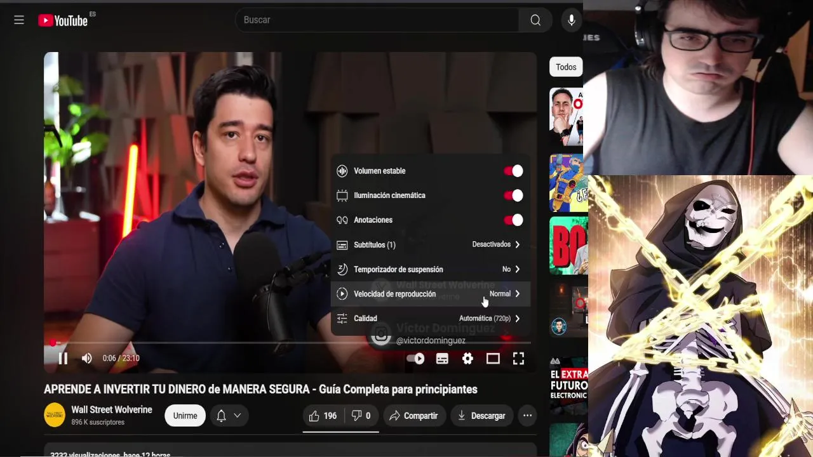The height and width of the screenshot is (457, 813).
Task: Click the playback speed icon
Action: (x=342, y=294)
